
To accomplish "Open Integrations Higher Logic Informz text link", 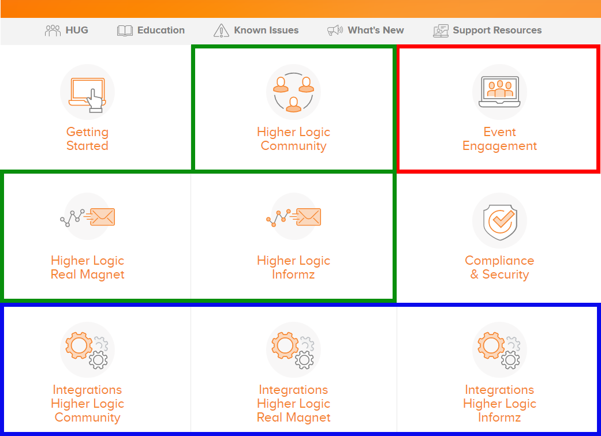I will coord(499,404).
